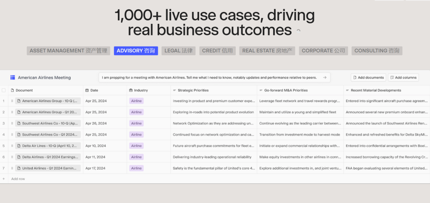Viewport: 430px width, 203px height.
Task: Click 'Transition from investment mode to harvest mode'
Action: [x=300, y=135]
